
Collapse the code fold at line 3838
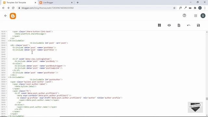[6, 32]
